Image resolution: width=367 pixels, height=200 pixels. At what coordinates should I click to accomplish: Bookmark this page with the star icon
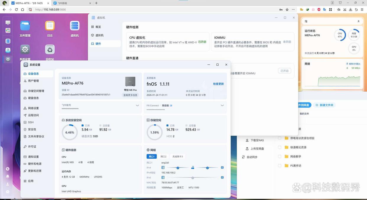coord(287,9)
